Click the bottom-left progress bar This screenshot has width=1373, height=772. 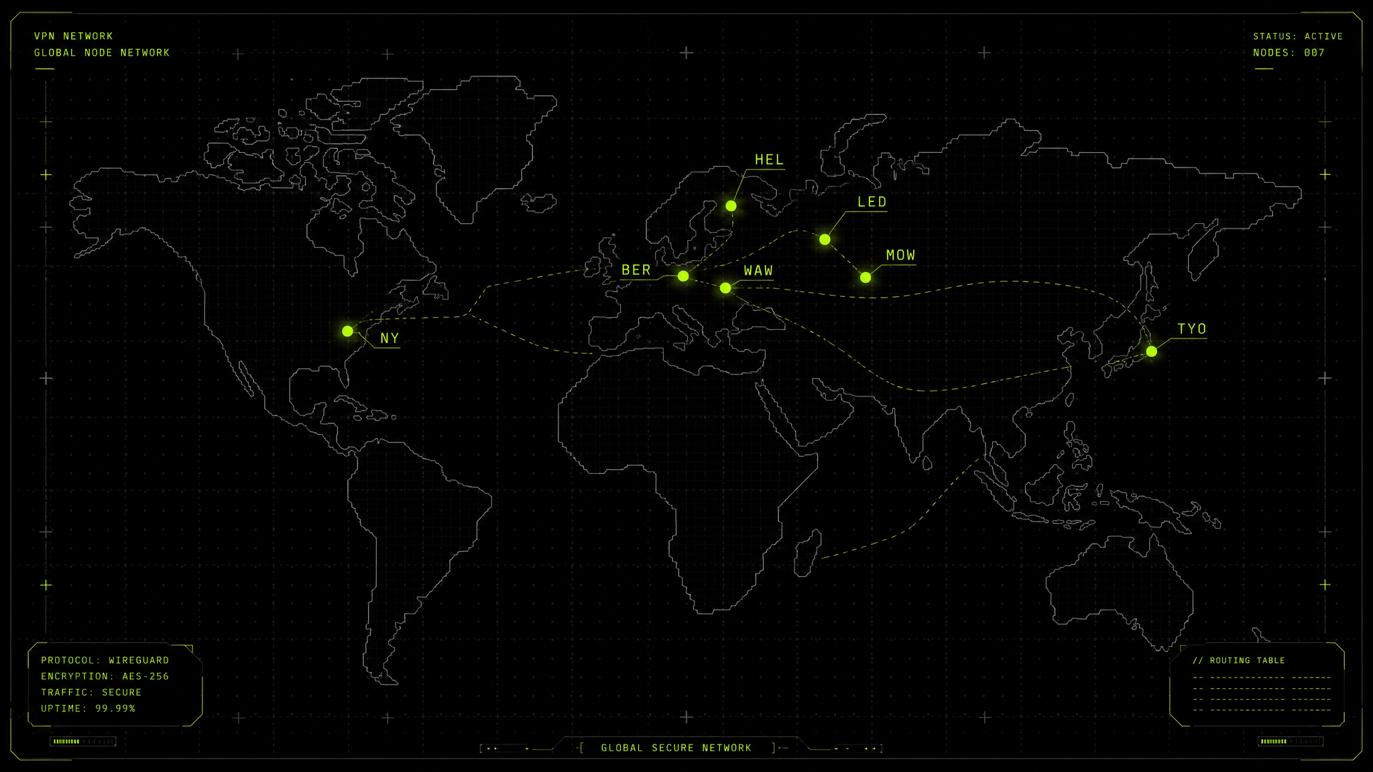pos(83,741)
